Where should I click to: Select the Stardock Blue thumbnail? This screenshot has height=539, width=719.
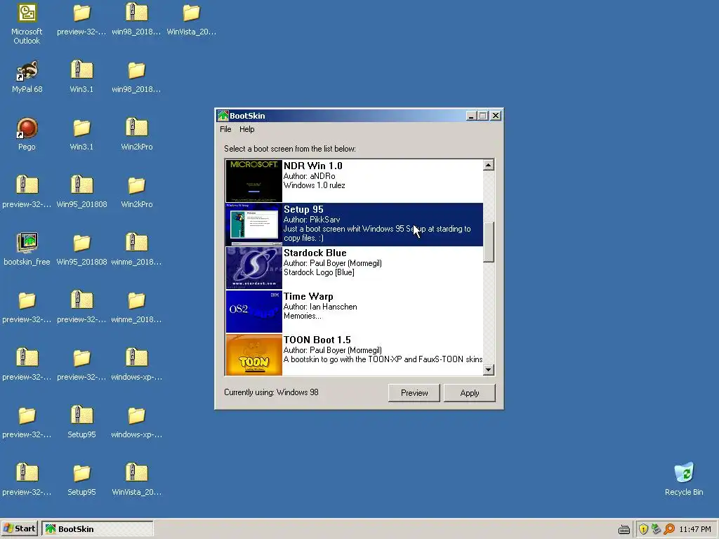tap(253, 267)
